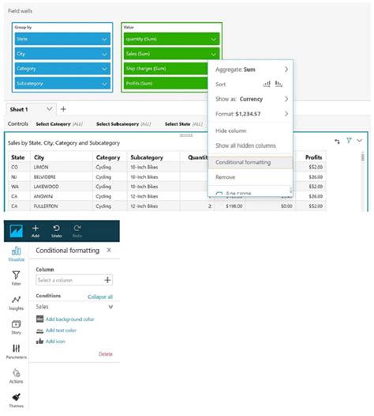Collapse the Sales condition chevron
The height and width of the screenshot is (416, 374).
(110, 307)
